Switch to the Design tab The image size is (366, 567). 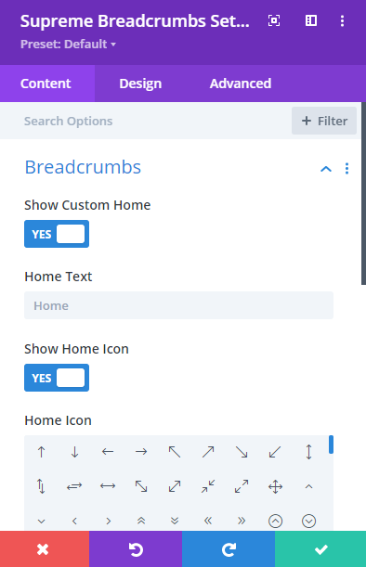click(x=140, y=84)
